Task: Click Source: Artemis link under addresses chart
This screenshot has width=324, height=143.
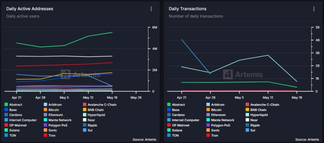Action: (144, 140)
